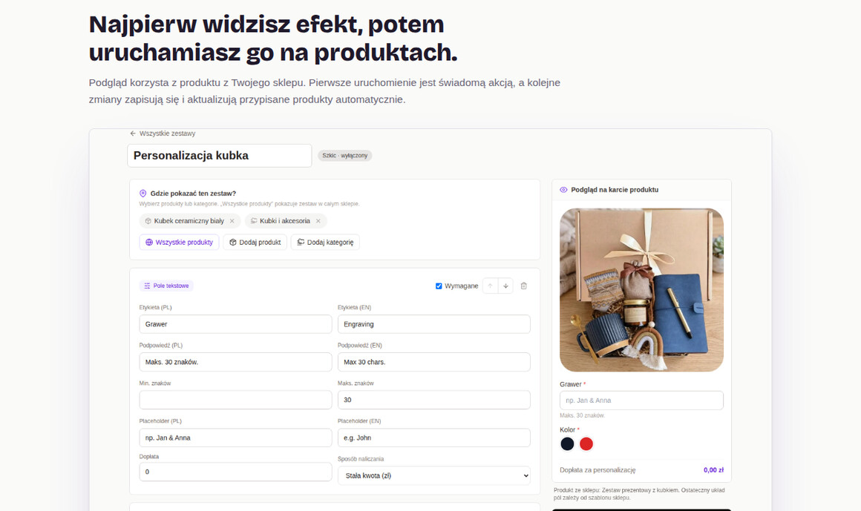Focus the Etykieta (EN) field with Engraving
861x511 pixels.
(x=433, y=324)
